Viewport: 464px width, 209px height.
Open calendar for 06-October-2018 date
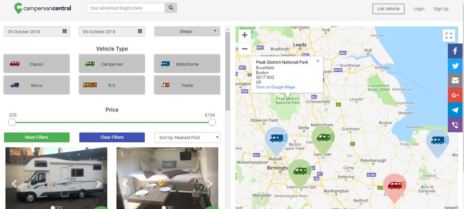140,32
